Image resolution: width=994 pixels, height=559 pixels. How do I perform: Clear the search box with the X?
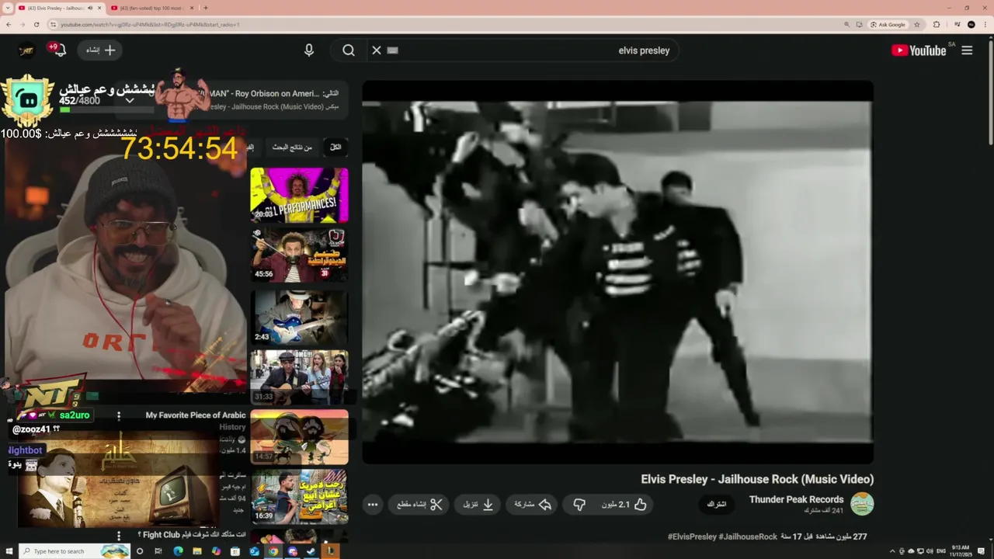[x=377, y=50]
